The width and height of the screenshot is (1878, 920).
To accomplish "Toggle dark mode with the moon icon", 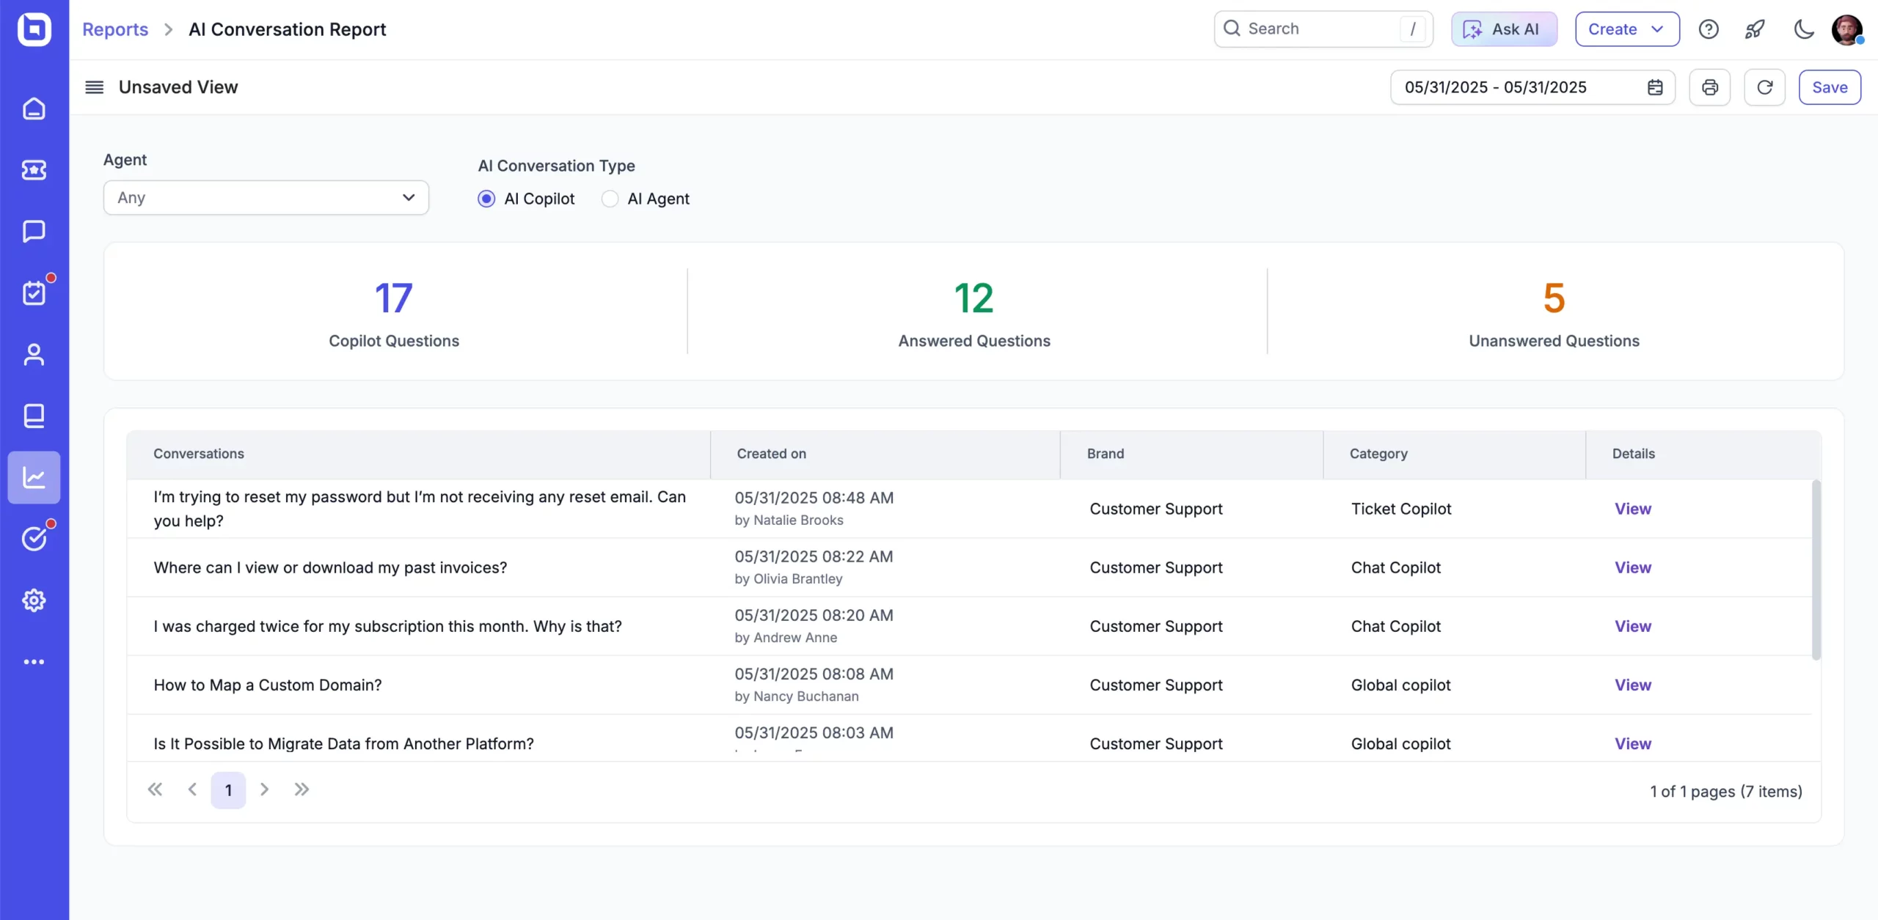I will coord(1803,29).
